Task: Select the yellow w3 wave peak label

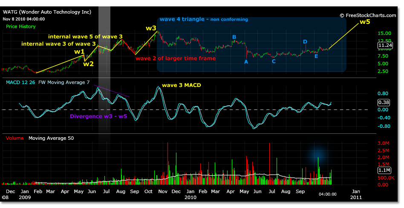Action: (151, 28)
